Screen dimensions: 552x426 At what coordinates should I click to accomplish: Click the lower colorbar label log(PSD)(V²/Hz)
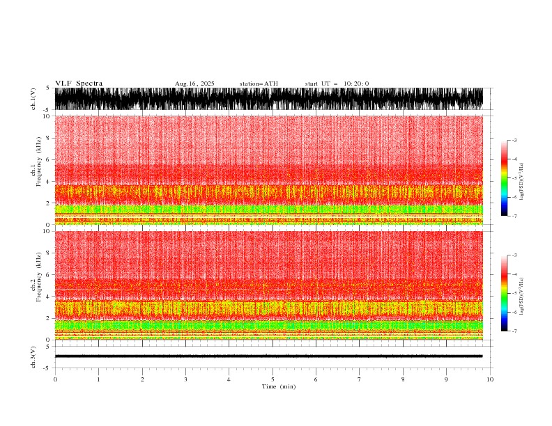pos(521,297)
